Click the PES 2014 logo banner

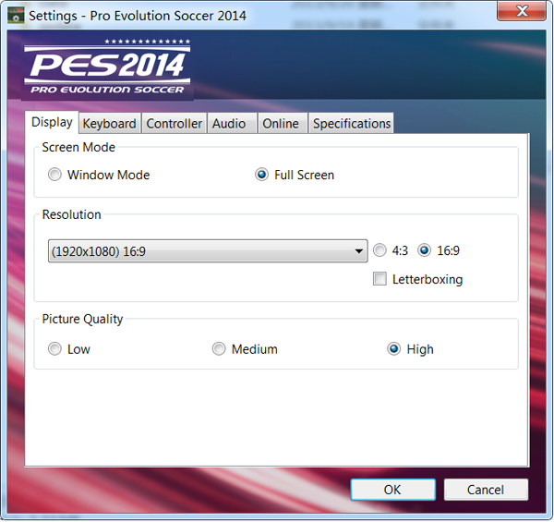pos(107,67)
